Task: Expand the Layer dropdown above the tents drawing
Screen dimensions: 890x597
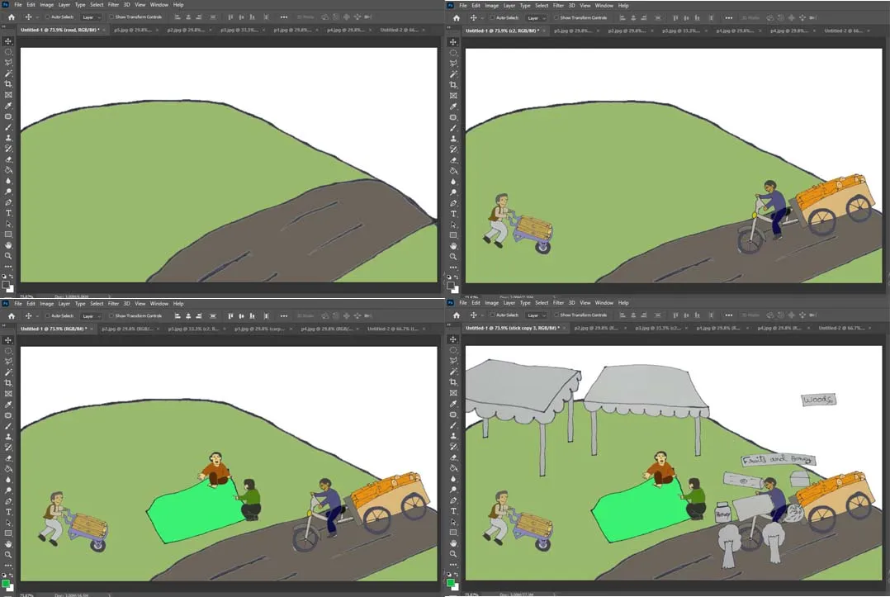Action: point(536,315)
